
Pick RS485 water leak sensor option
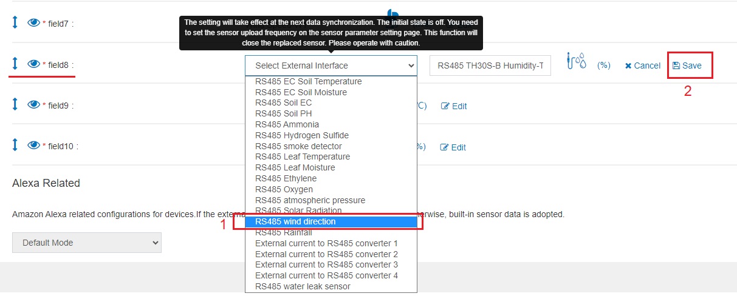[331, 286]
